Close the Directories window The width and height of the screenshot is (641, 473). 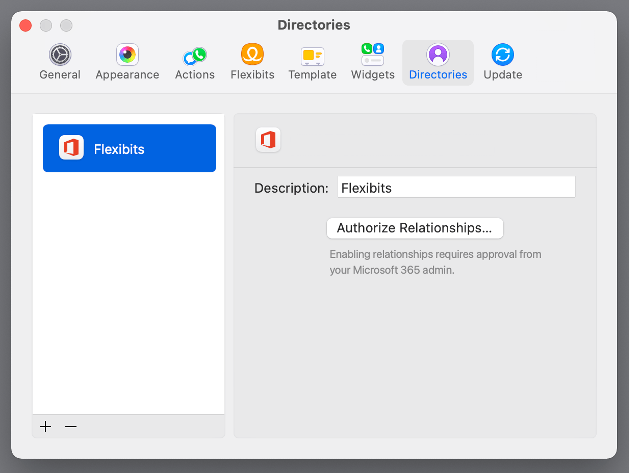pyautogui.click(x=25, y=25)
